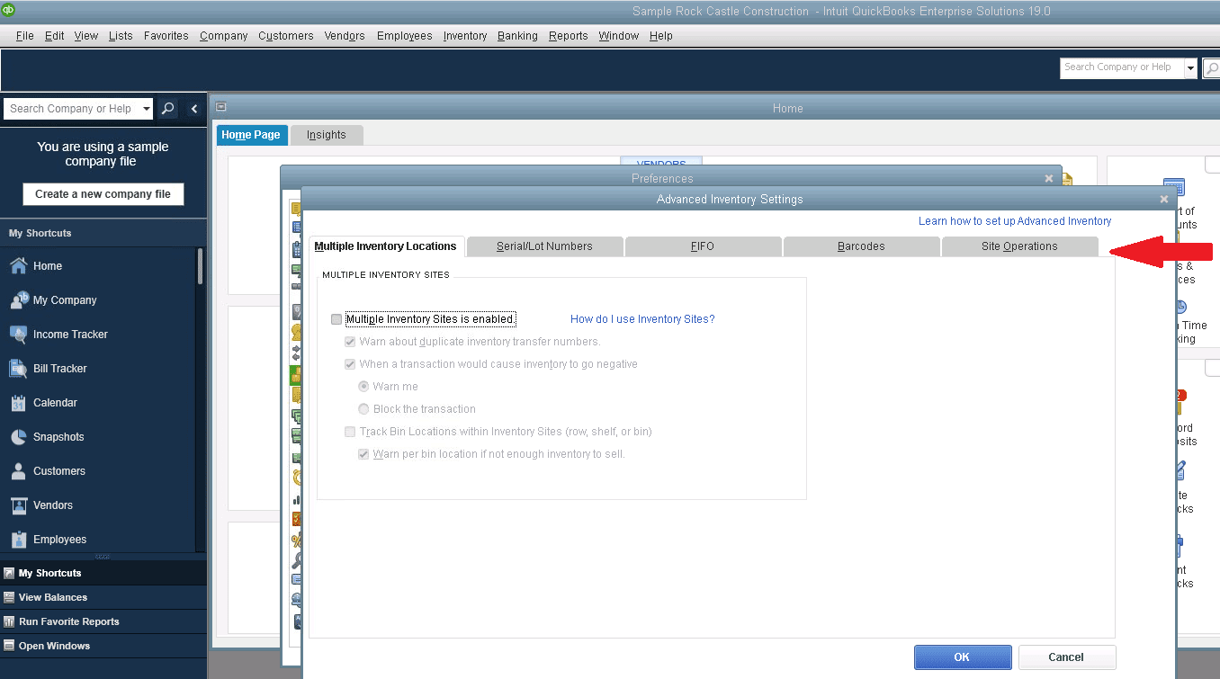This screenshot has height=679, width=1220.
Task: Confirm settings with the OK button
Action: [x=962, y=657]
